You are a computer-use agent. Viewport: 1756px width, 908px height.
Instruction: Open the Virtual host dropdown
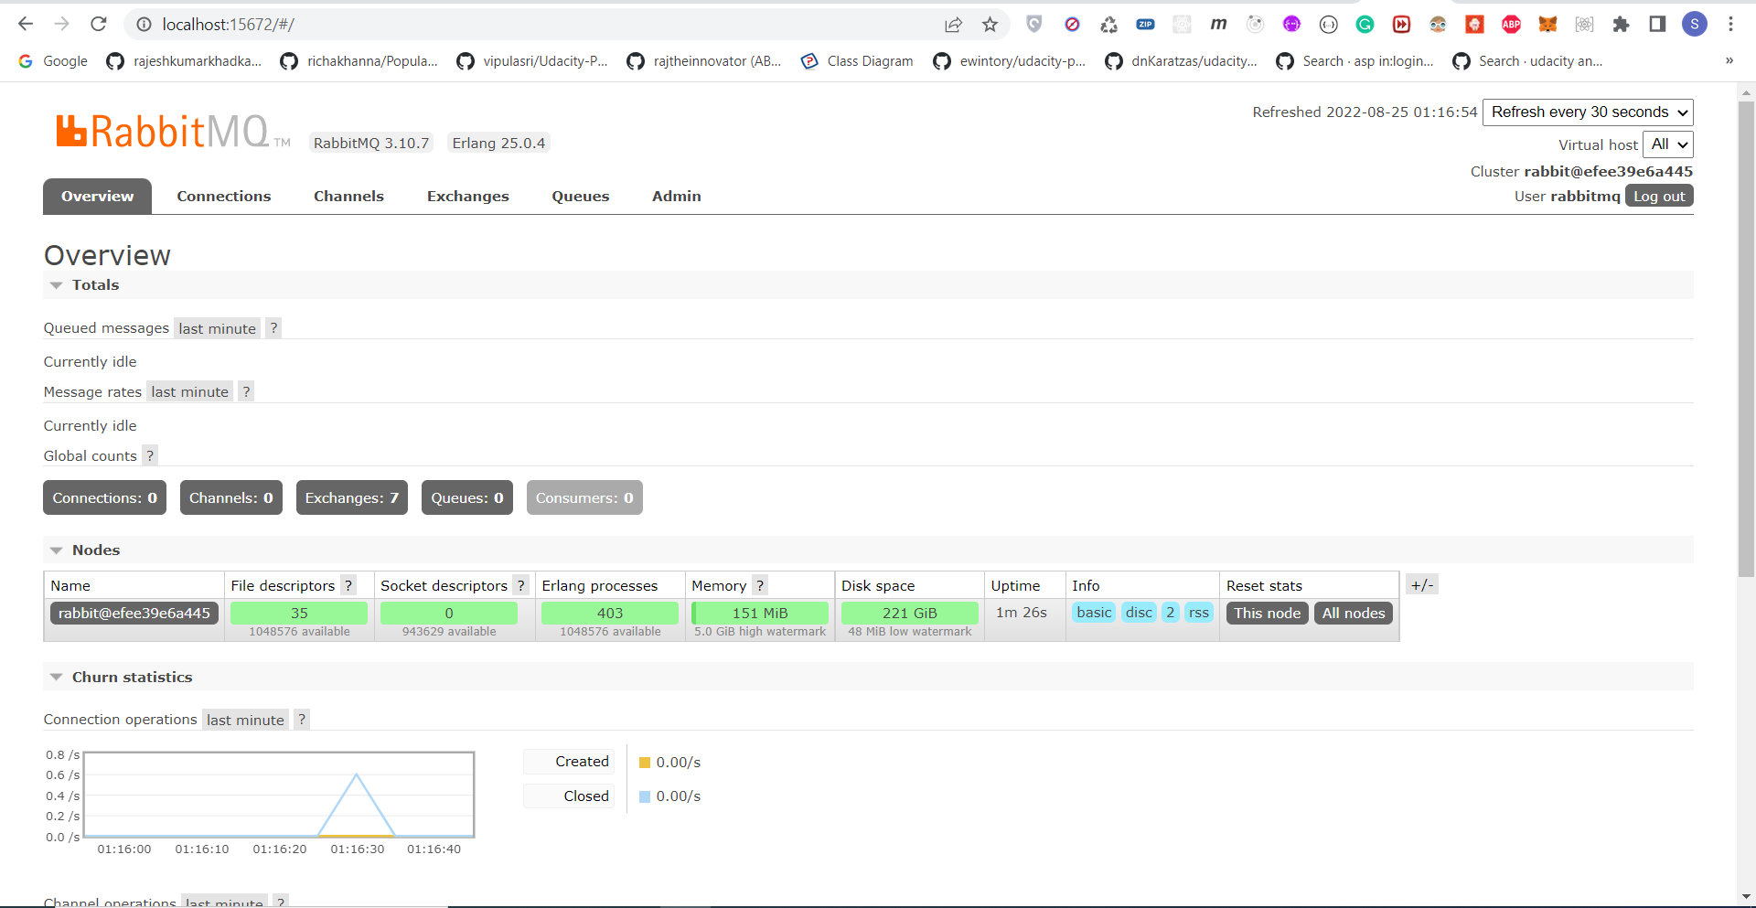(1668, 144)
